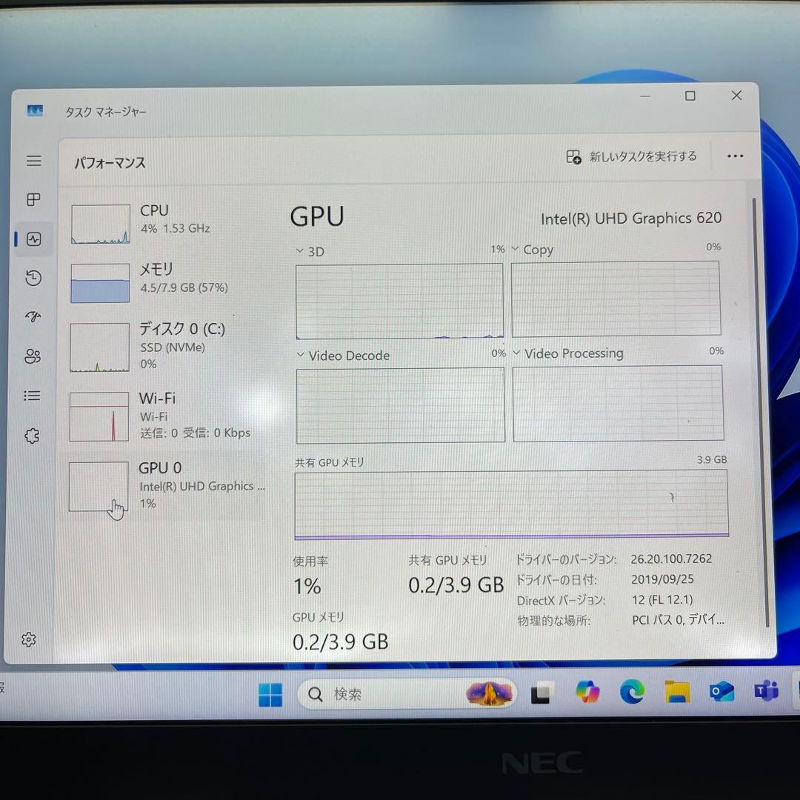Click the ディスク 0 usage thumbnail graph
This screenshot has height=800, width=800.
tap(99, 347)
